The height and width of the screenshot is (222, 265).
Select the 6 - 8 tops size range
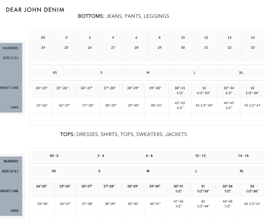pyautogui.click(x=149, y=156)
